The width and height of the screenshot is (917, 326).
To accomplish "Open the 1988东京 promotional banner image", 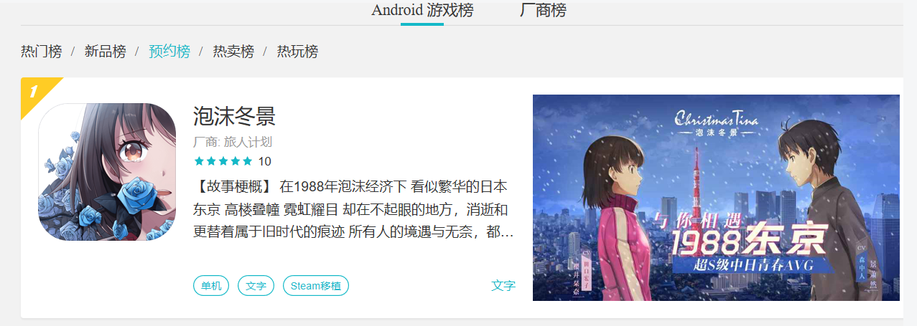I will click(x=716, y=198).
